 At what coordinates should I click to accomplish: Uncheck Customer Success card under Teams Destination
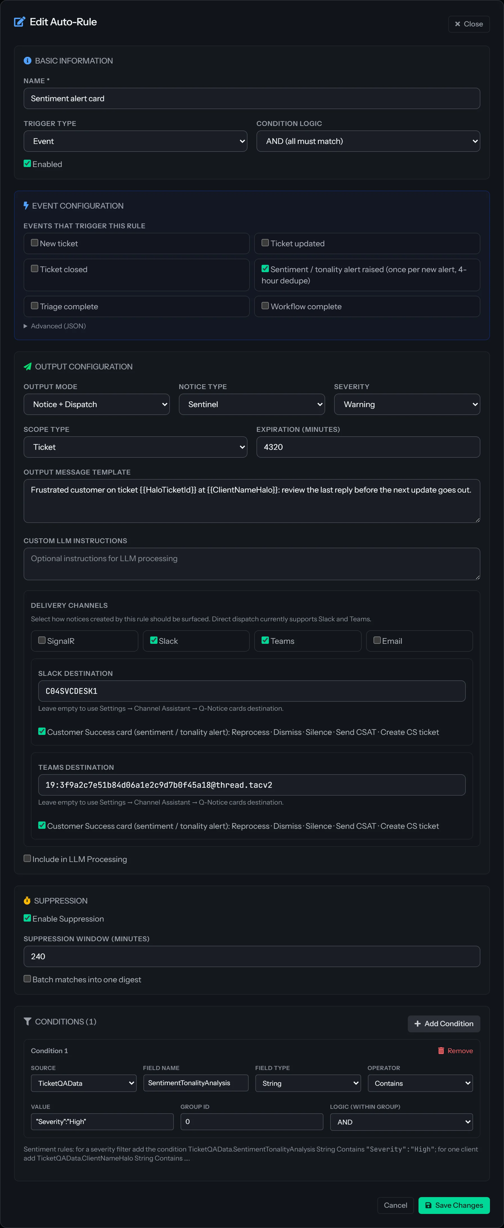(x=42, y=825)
